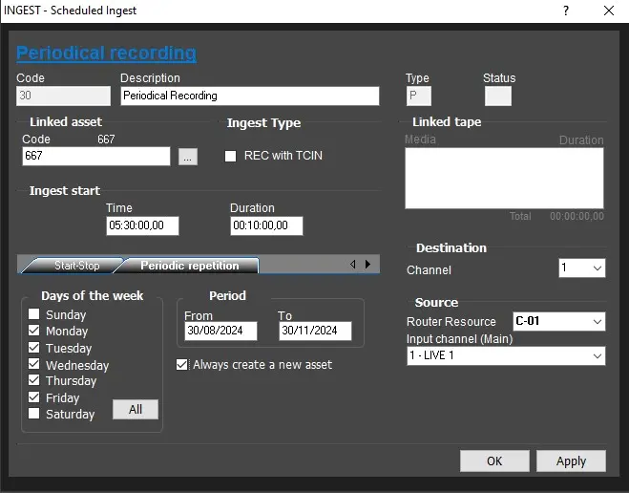Click the tab scroll right arrow
Image resolution: width=629 pixels, height=493 pixels.
367,265
